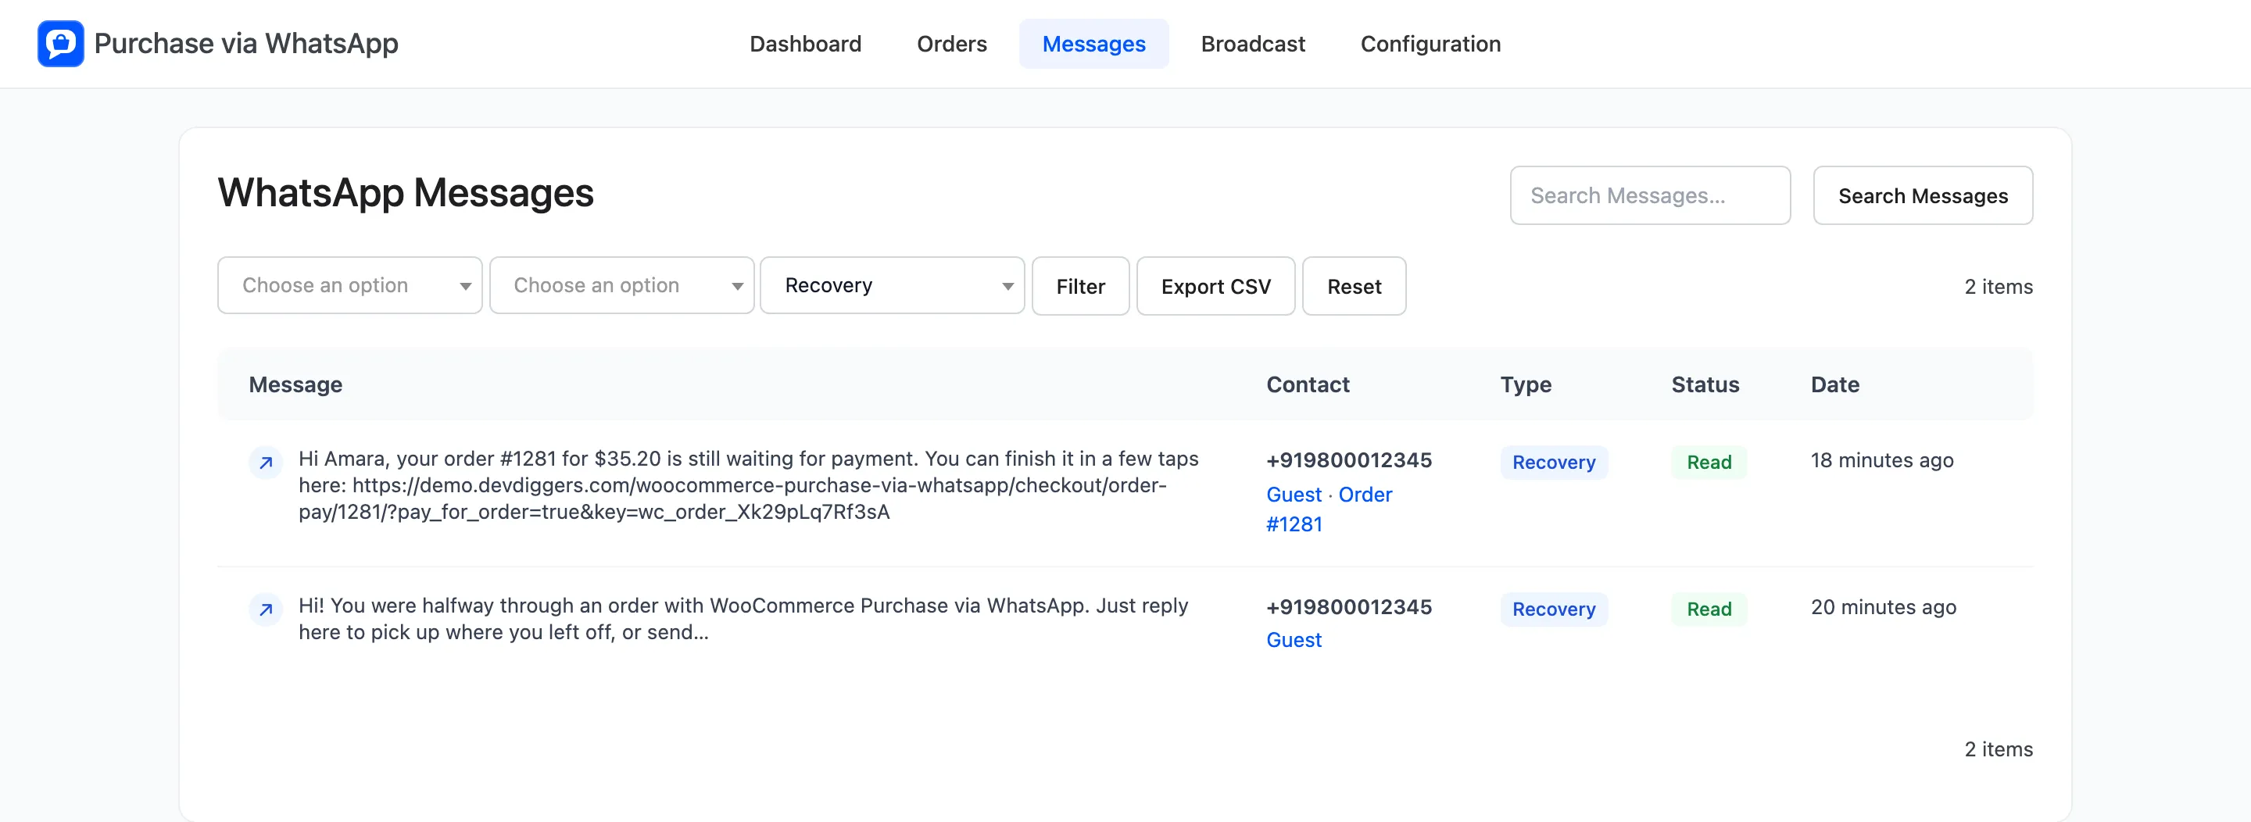The height and width of the screenshot is (822, 2251).
Task: Expand the second Choose an option dropdown
Action: 621,286
